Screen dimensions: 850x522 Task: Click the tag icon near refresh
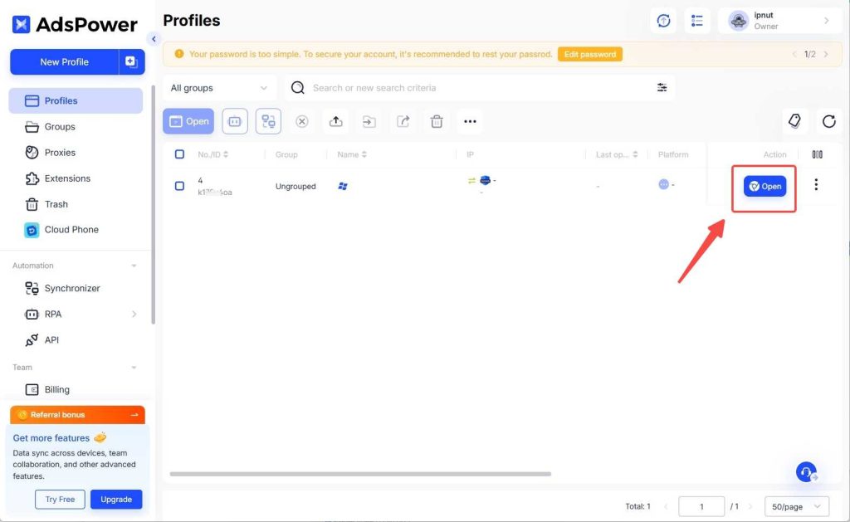click(794, 121)
